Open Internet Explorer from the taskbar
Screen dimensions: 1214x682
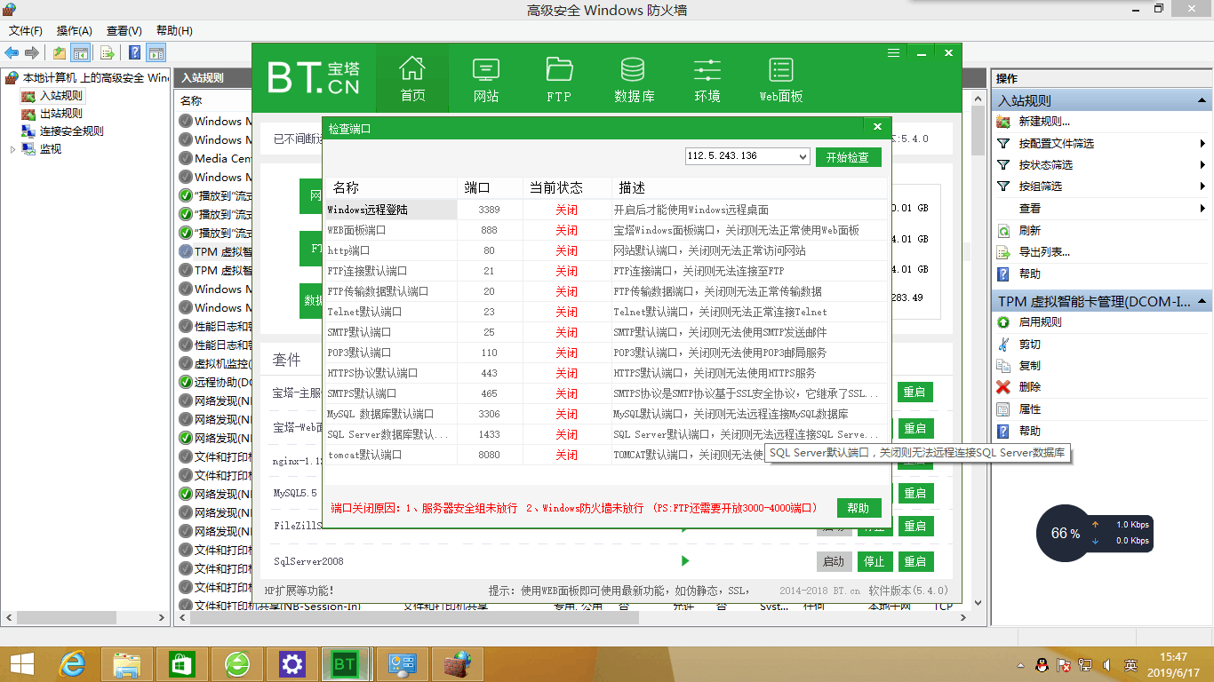(x=72, y=663)
